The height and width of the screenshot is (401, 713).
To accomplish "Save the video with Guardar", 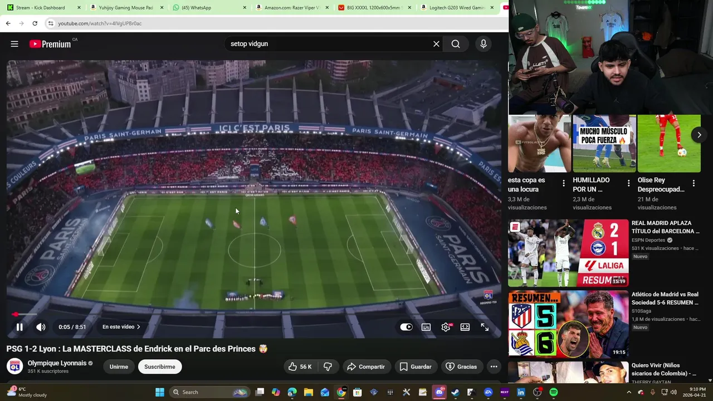I will coord(416,366).
